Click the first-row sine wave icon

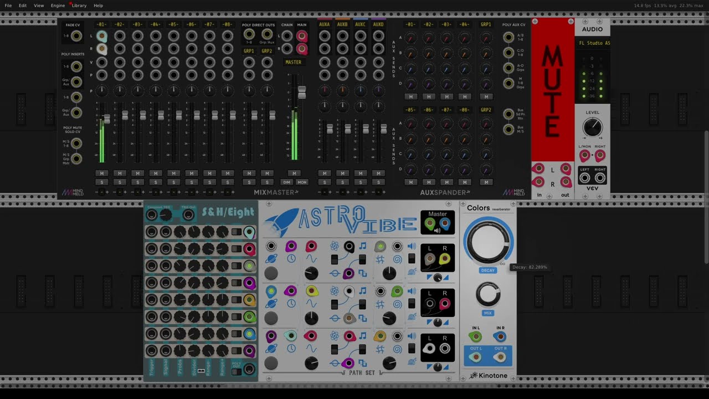click(311, 259)
